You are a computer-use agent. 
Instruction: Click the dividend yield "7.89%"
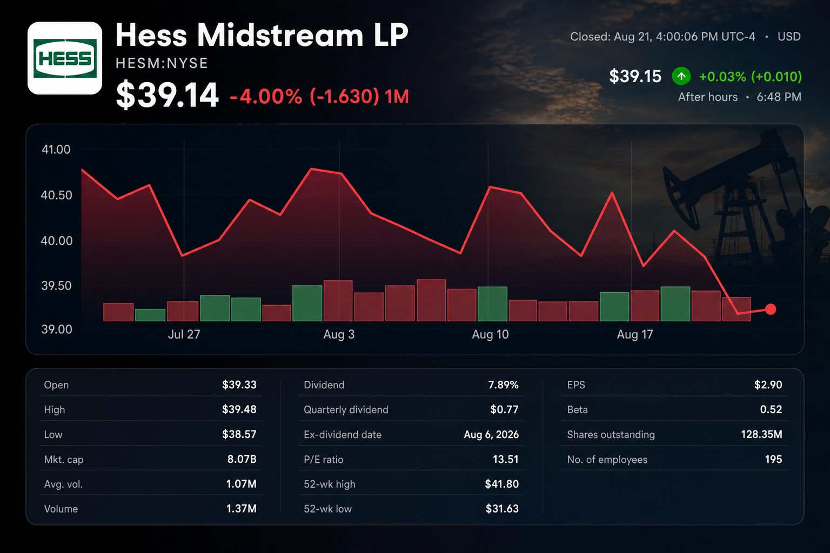(503, 385)
